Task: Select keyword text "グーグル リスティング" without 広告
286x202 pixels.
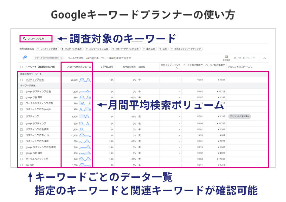Action: coord(37,159)
